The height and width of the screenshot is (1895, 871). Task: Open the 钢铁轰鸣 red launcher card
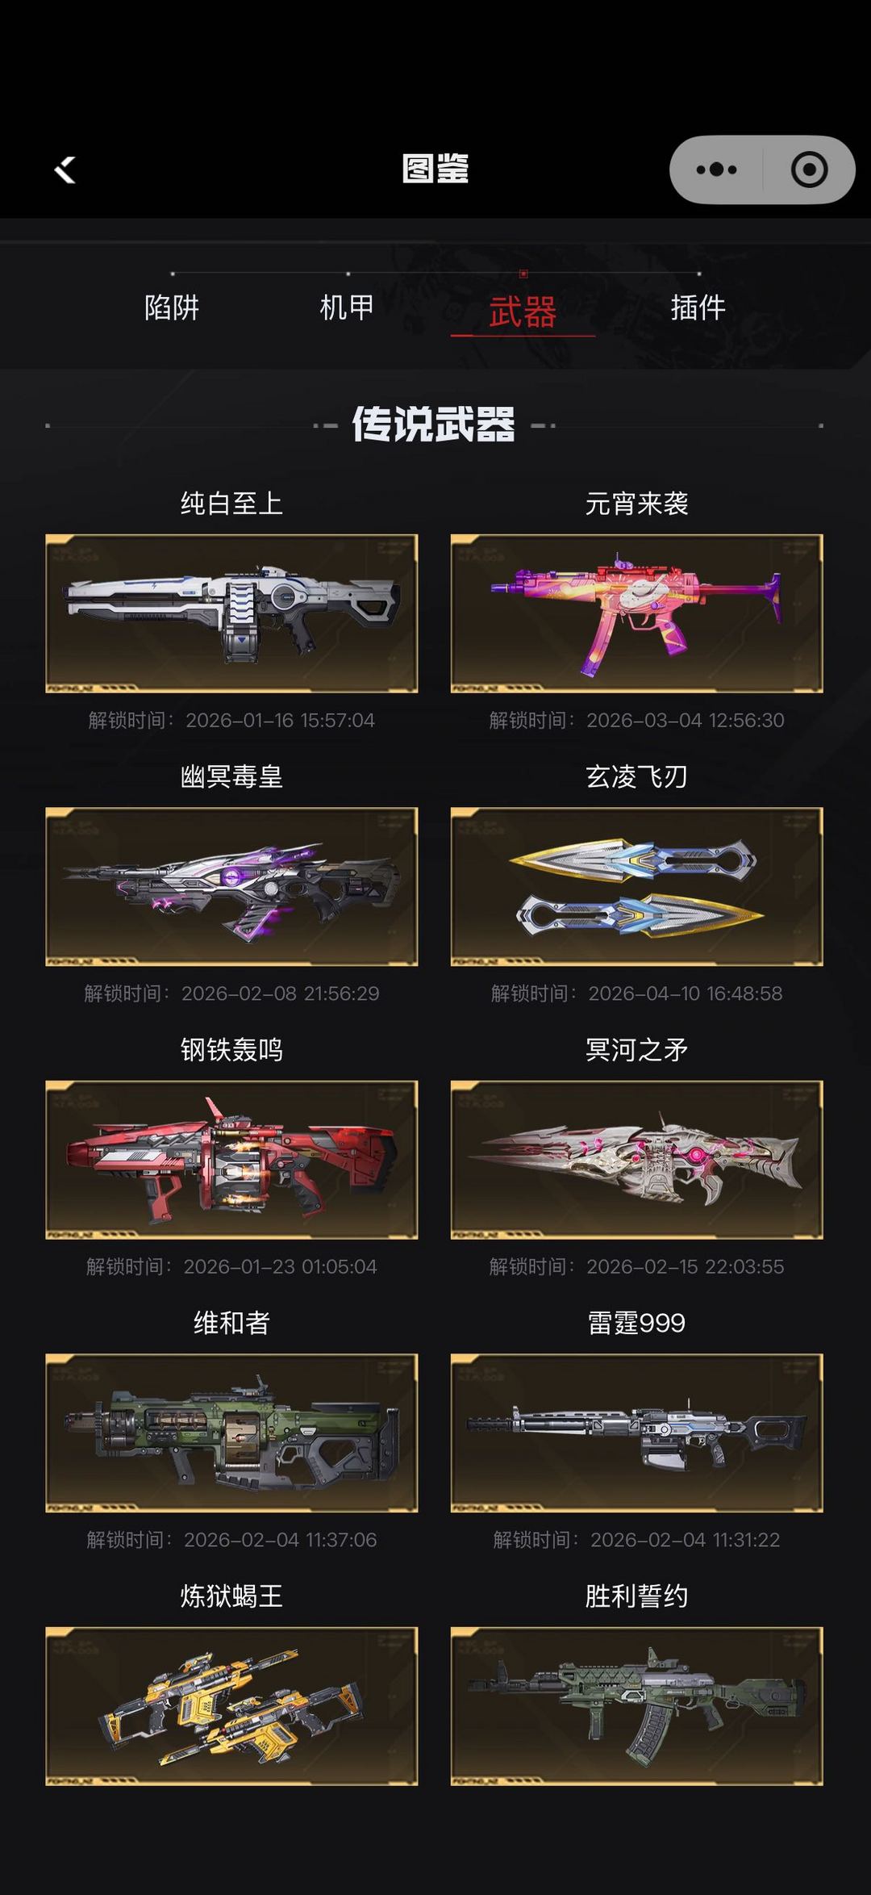pos(231,1160)
